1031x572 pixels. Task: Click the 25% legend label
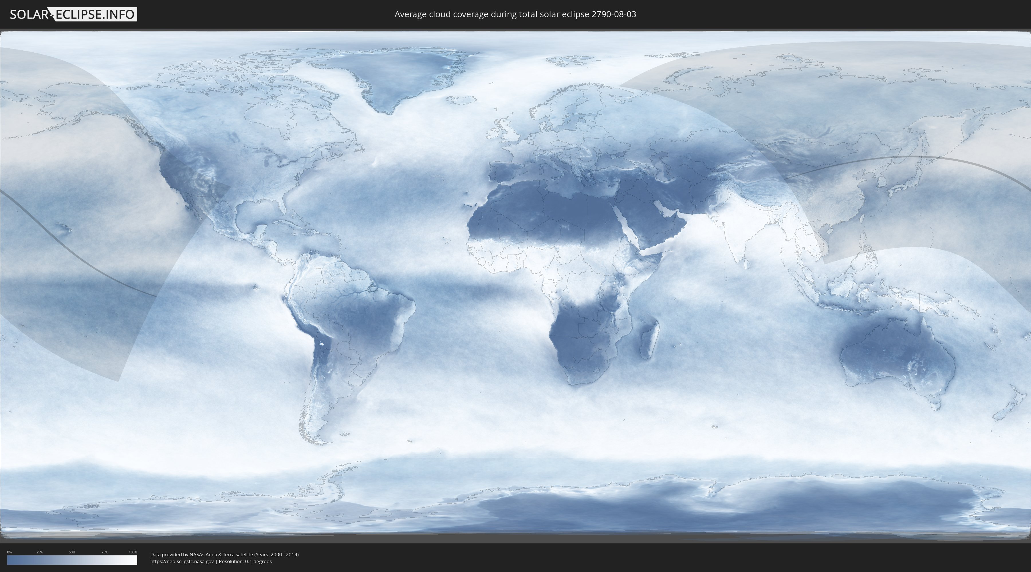pyautogui.click(x=40, y=552)
